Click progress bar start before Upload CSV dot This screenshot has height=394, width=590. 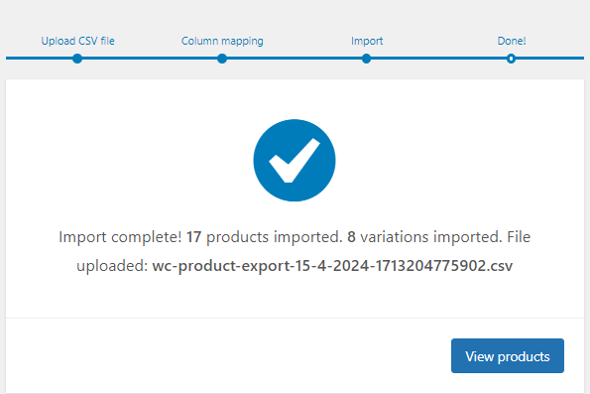[x=39, y=59]
